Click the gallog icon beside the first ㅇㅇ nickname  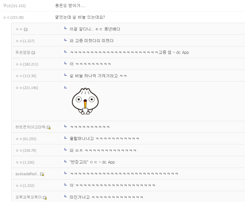26,29
